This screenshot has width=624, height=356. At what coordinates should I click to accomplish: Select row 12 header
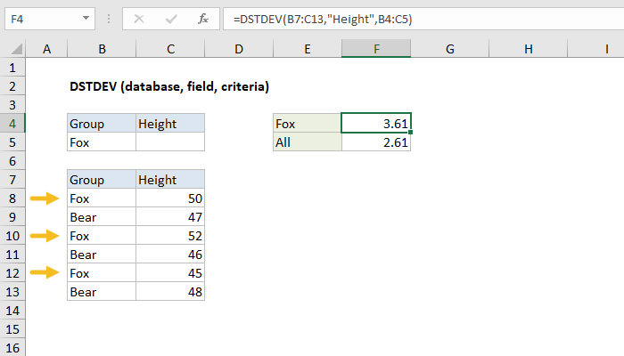[x=12, y=273]
